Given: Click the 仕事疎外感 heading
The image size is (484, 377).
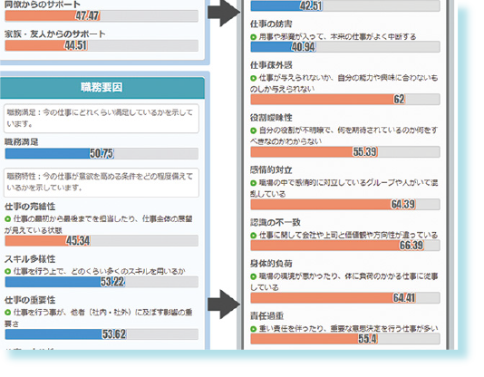Looking at the screenshot, I should [x=271, y=65].
